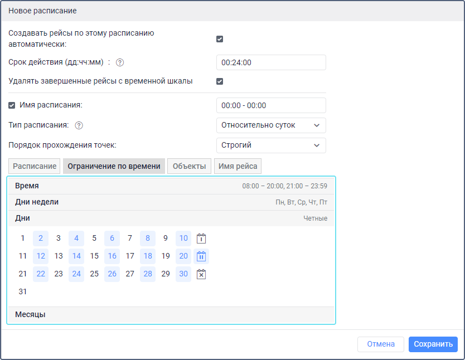
Task: Click help icon next to Тип расписания
Action: pyautogui.click(x=79, y=125)
